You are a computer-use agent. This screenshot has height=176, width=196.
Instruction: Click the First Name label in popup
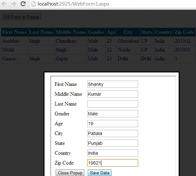(x=66, y=84)
